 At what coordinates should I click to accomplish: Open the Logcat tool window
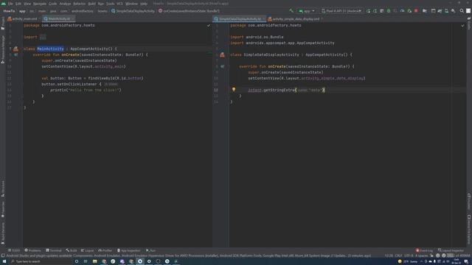click(87, 250)
